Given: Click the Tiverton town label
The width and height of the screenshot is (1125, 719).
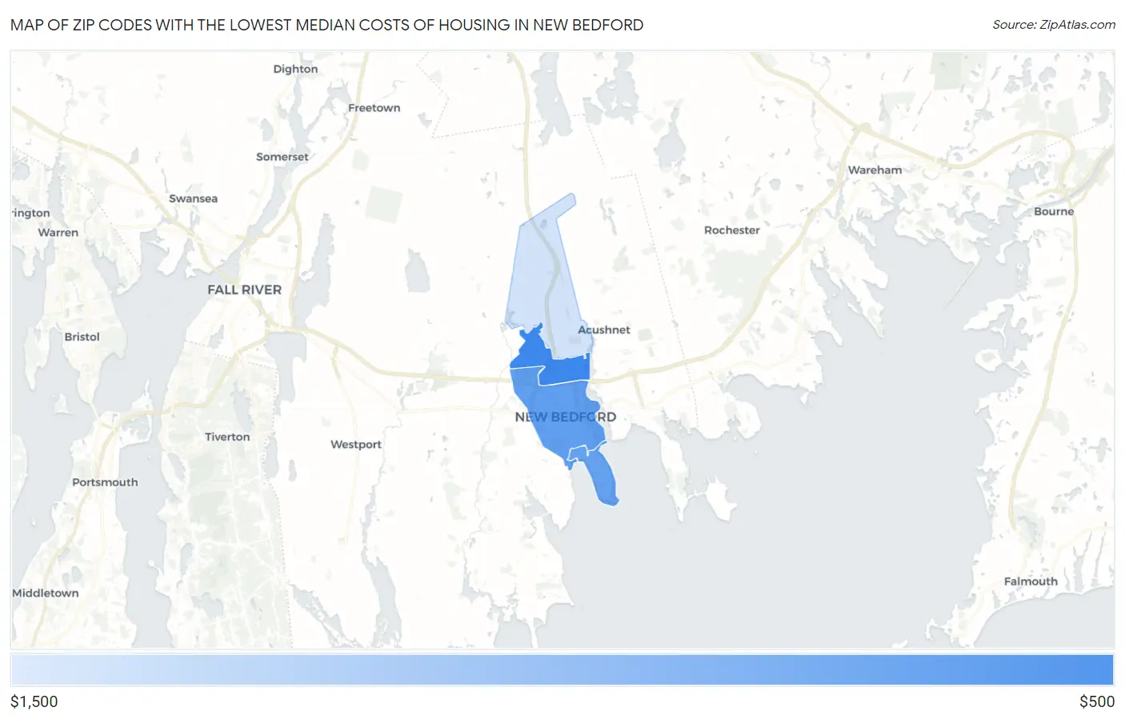Looking at the screenshot, I should 227,437.
